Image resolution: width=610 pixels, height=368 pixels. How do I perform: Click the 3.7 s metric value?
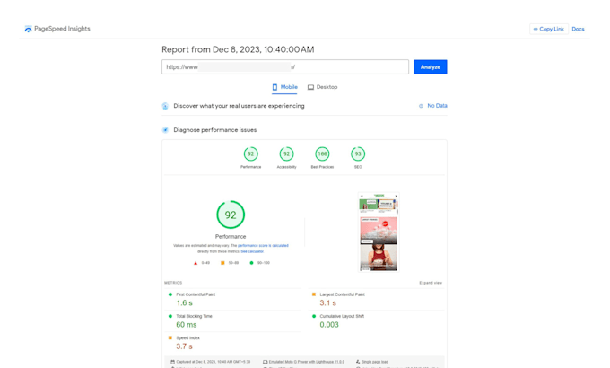[x=185, y=346]
